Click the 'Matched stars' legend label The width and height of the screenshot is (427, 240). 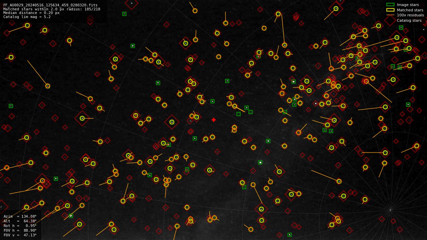pos(410,10)
